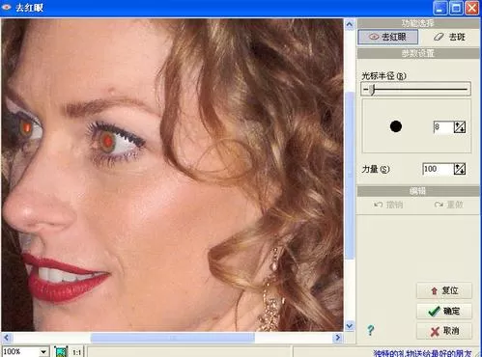Click the 力量 strength field showing 100

coord(438,169)
